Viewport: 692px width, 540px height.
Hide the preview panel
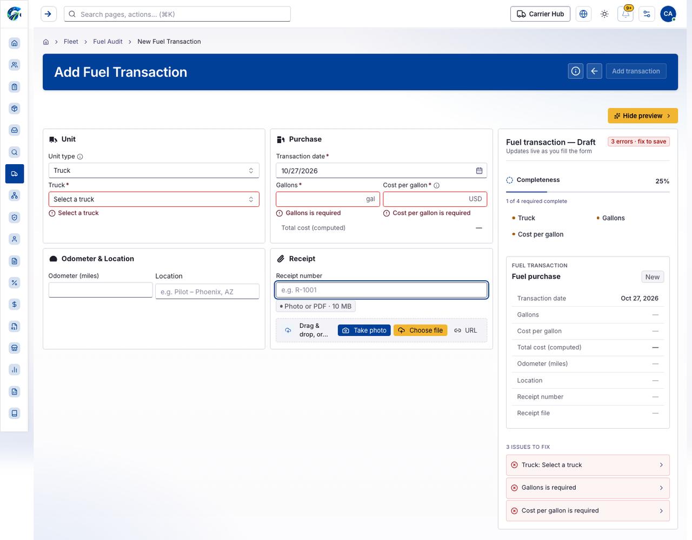(643, 116)
